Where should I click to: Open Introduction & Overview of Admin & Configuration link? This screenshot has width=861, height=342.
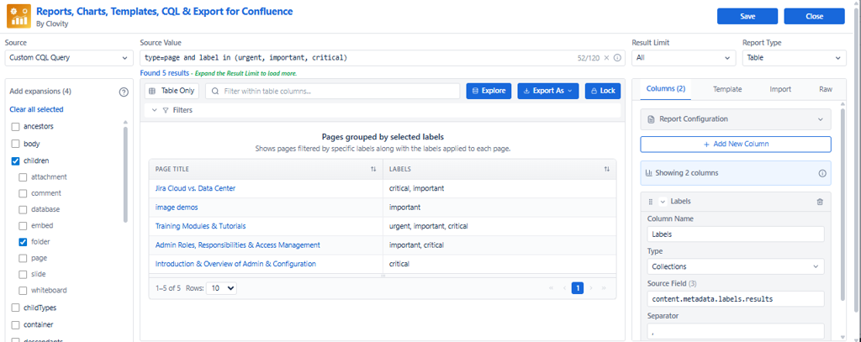tap(235, 264)
